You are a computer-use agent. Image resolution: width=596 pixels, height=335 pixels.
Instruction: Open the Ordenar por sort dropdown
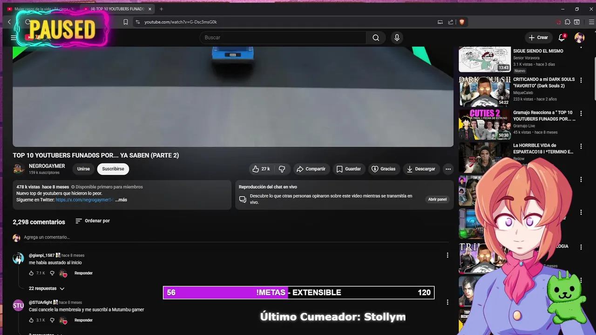(93, 221)
